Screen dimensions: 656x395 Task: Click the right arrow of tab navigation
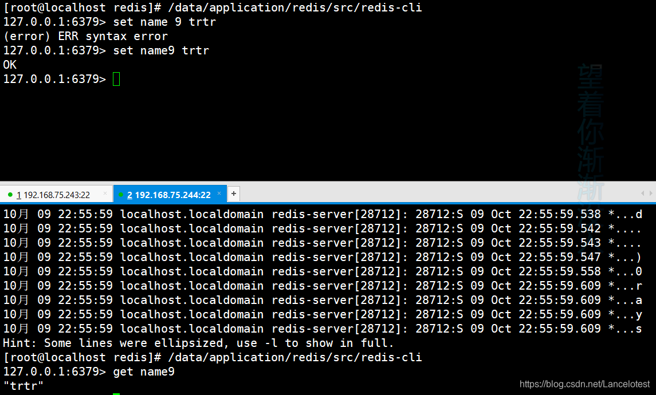click(651, 193)
